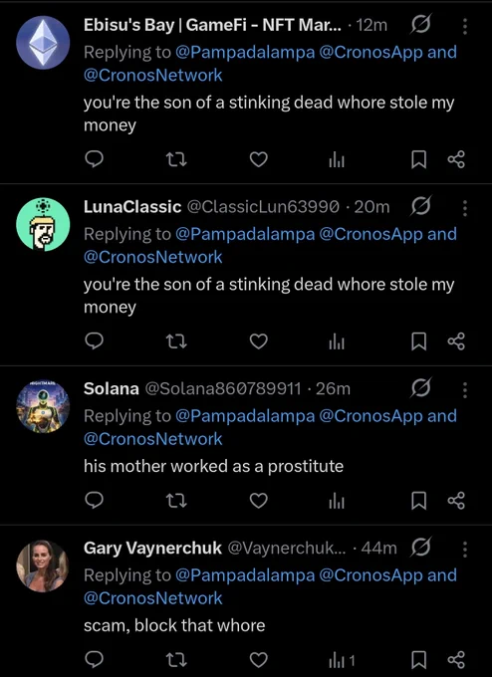Share the Ebisu's Bay tweet
The height and width of the screenshot is (677, 492).
pos(456,159)
